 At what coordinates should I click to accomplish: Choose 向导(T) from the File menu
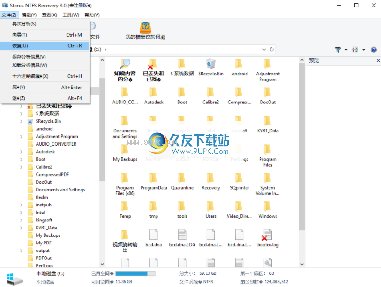point(45,35)
